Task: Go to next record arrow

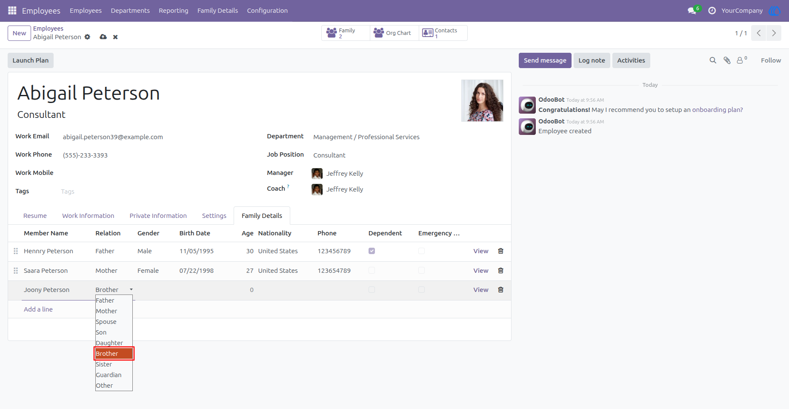Action: tap(774, 33)
